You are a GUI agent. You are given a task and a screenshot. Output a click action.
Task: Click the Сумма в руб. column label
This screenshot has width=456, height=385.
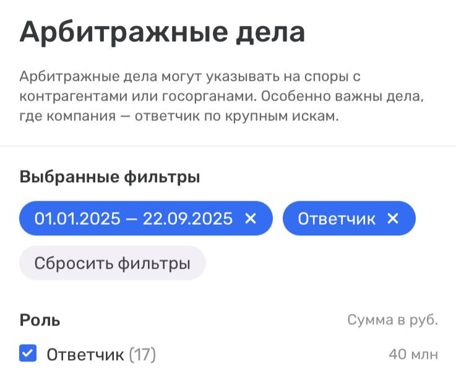392,320
